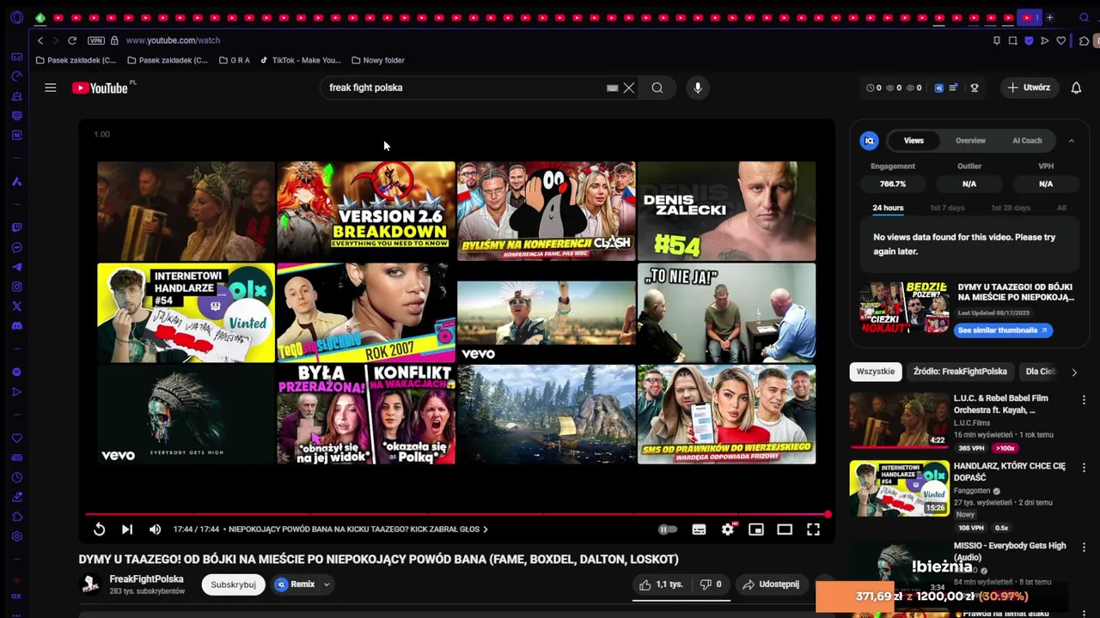Viewport: 1100px width, 618px height.
Task: Open Twitch in the Opera sidebar
Action: (x=16, y=228)
